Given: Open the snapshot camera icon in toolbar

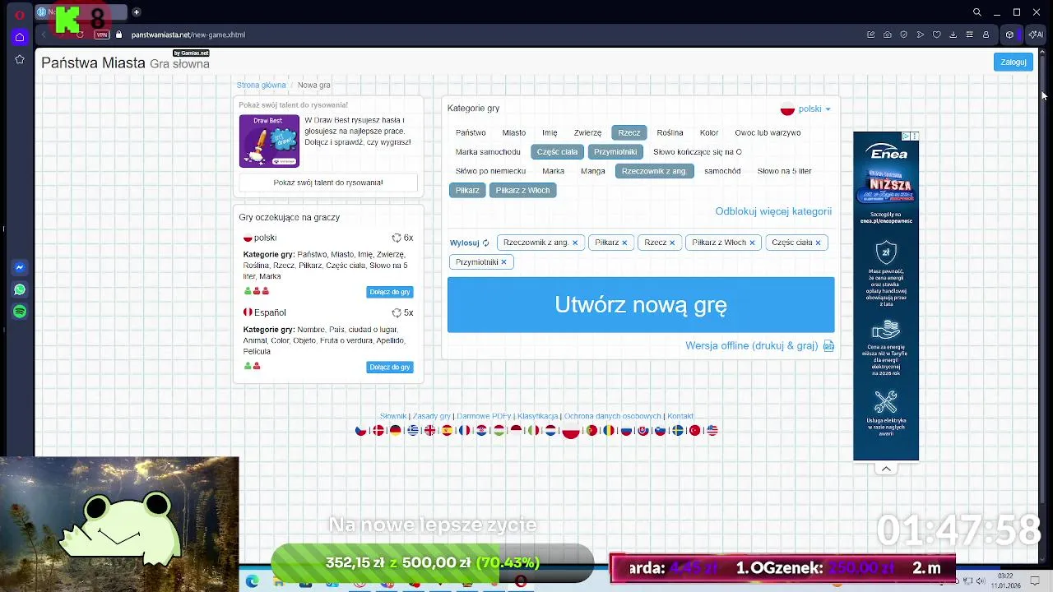Looking at the screenshot, I should (x=888, y=35).
